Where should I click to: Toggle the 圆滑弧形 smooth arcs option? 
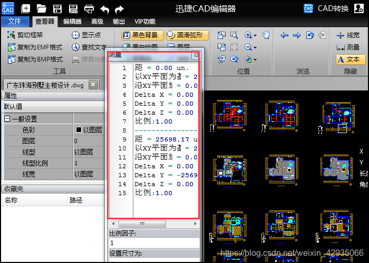click(x=187, y=35)
